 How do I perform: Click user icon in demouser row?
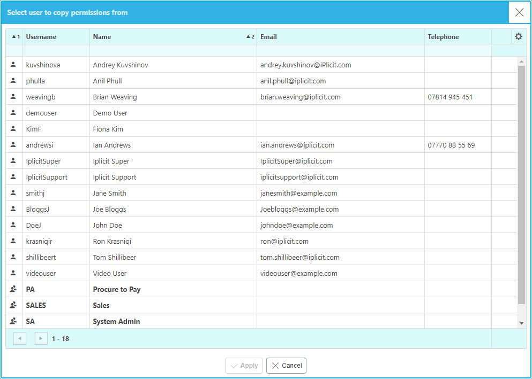(x=13, y=113)
